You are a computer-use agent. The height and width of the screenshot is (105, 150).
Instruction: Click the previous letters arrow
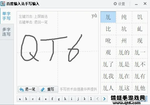click(x=98, y=99)
